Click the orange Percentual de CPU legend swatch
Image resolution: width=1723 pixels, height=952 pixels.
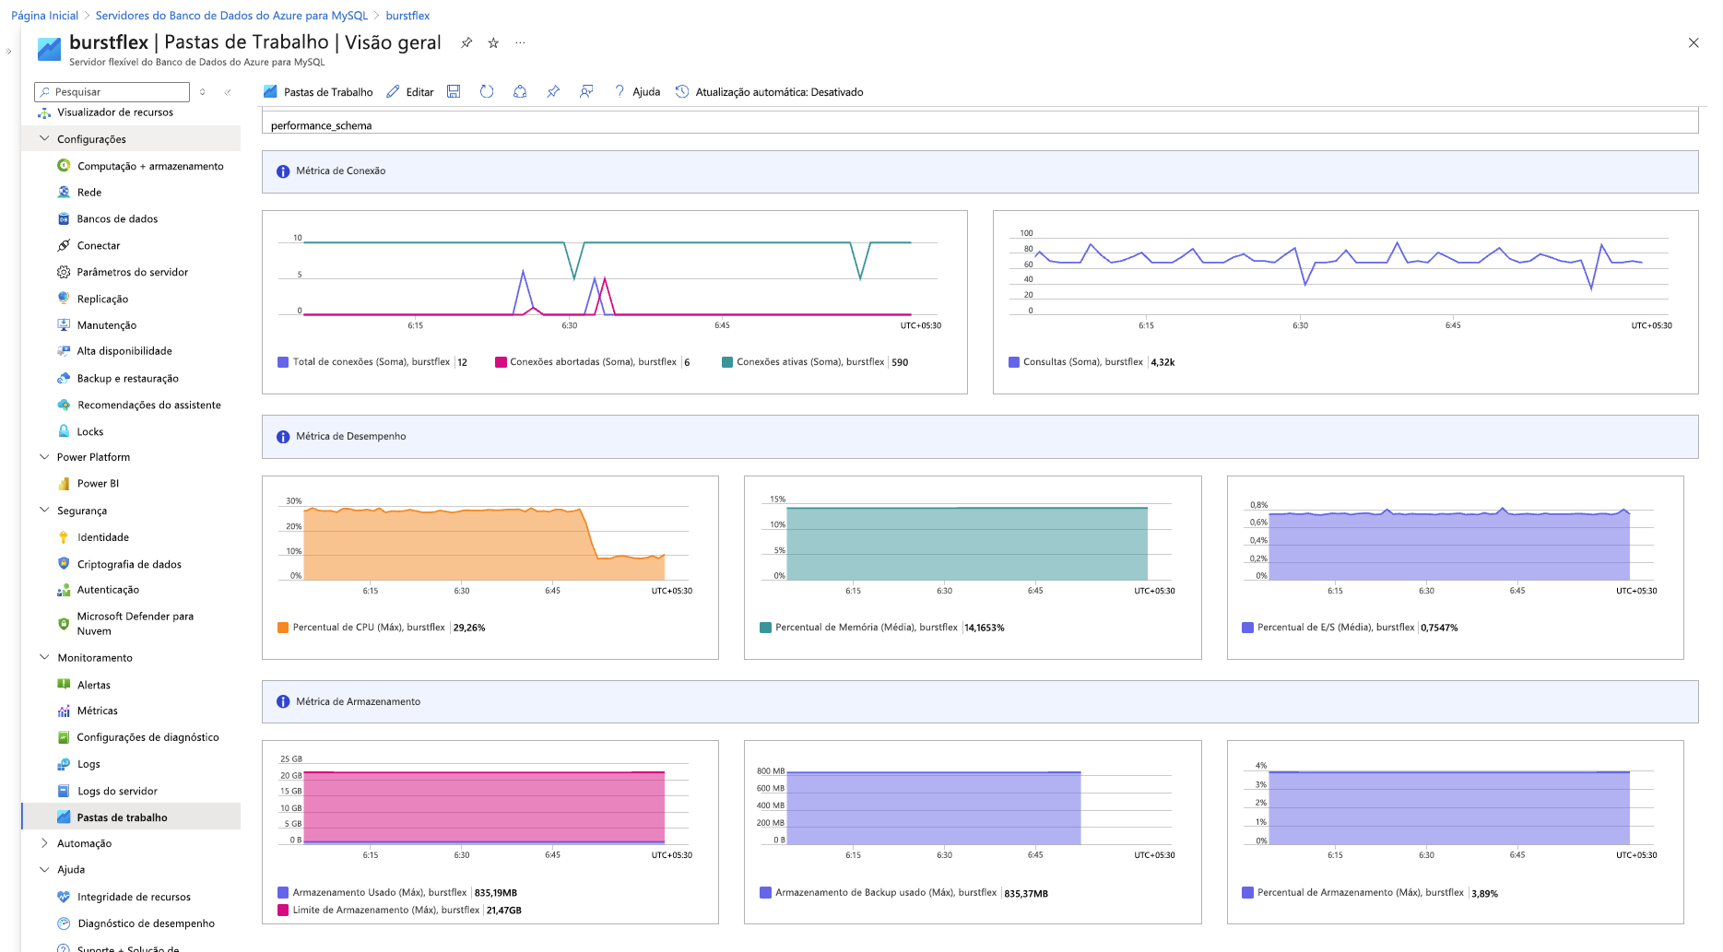[283, 628]
